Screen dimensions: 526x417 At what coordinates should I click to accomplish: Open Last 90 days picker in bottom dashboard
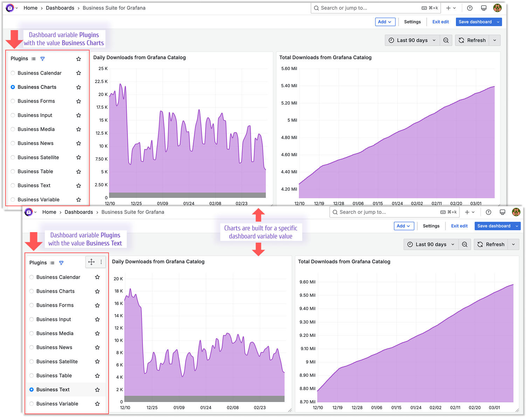[x=431, y=244]
